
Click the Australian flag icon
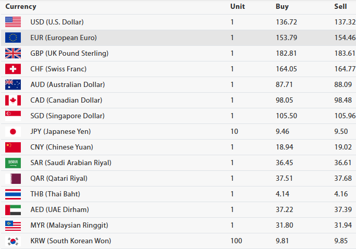click(13, 85)
